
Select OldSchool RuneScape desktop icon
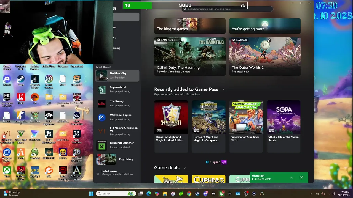pyautogui.click(x=77, y=155)
